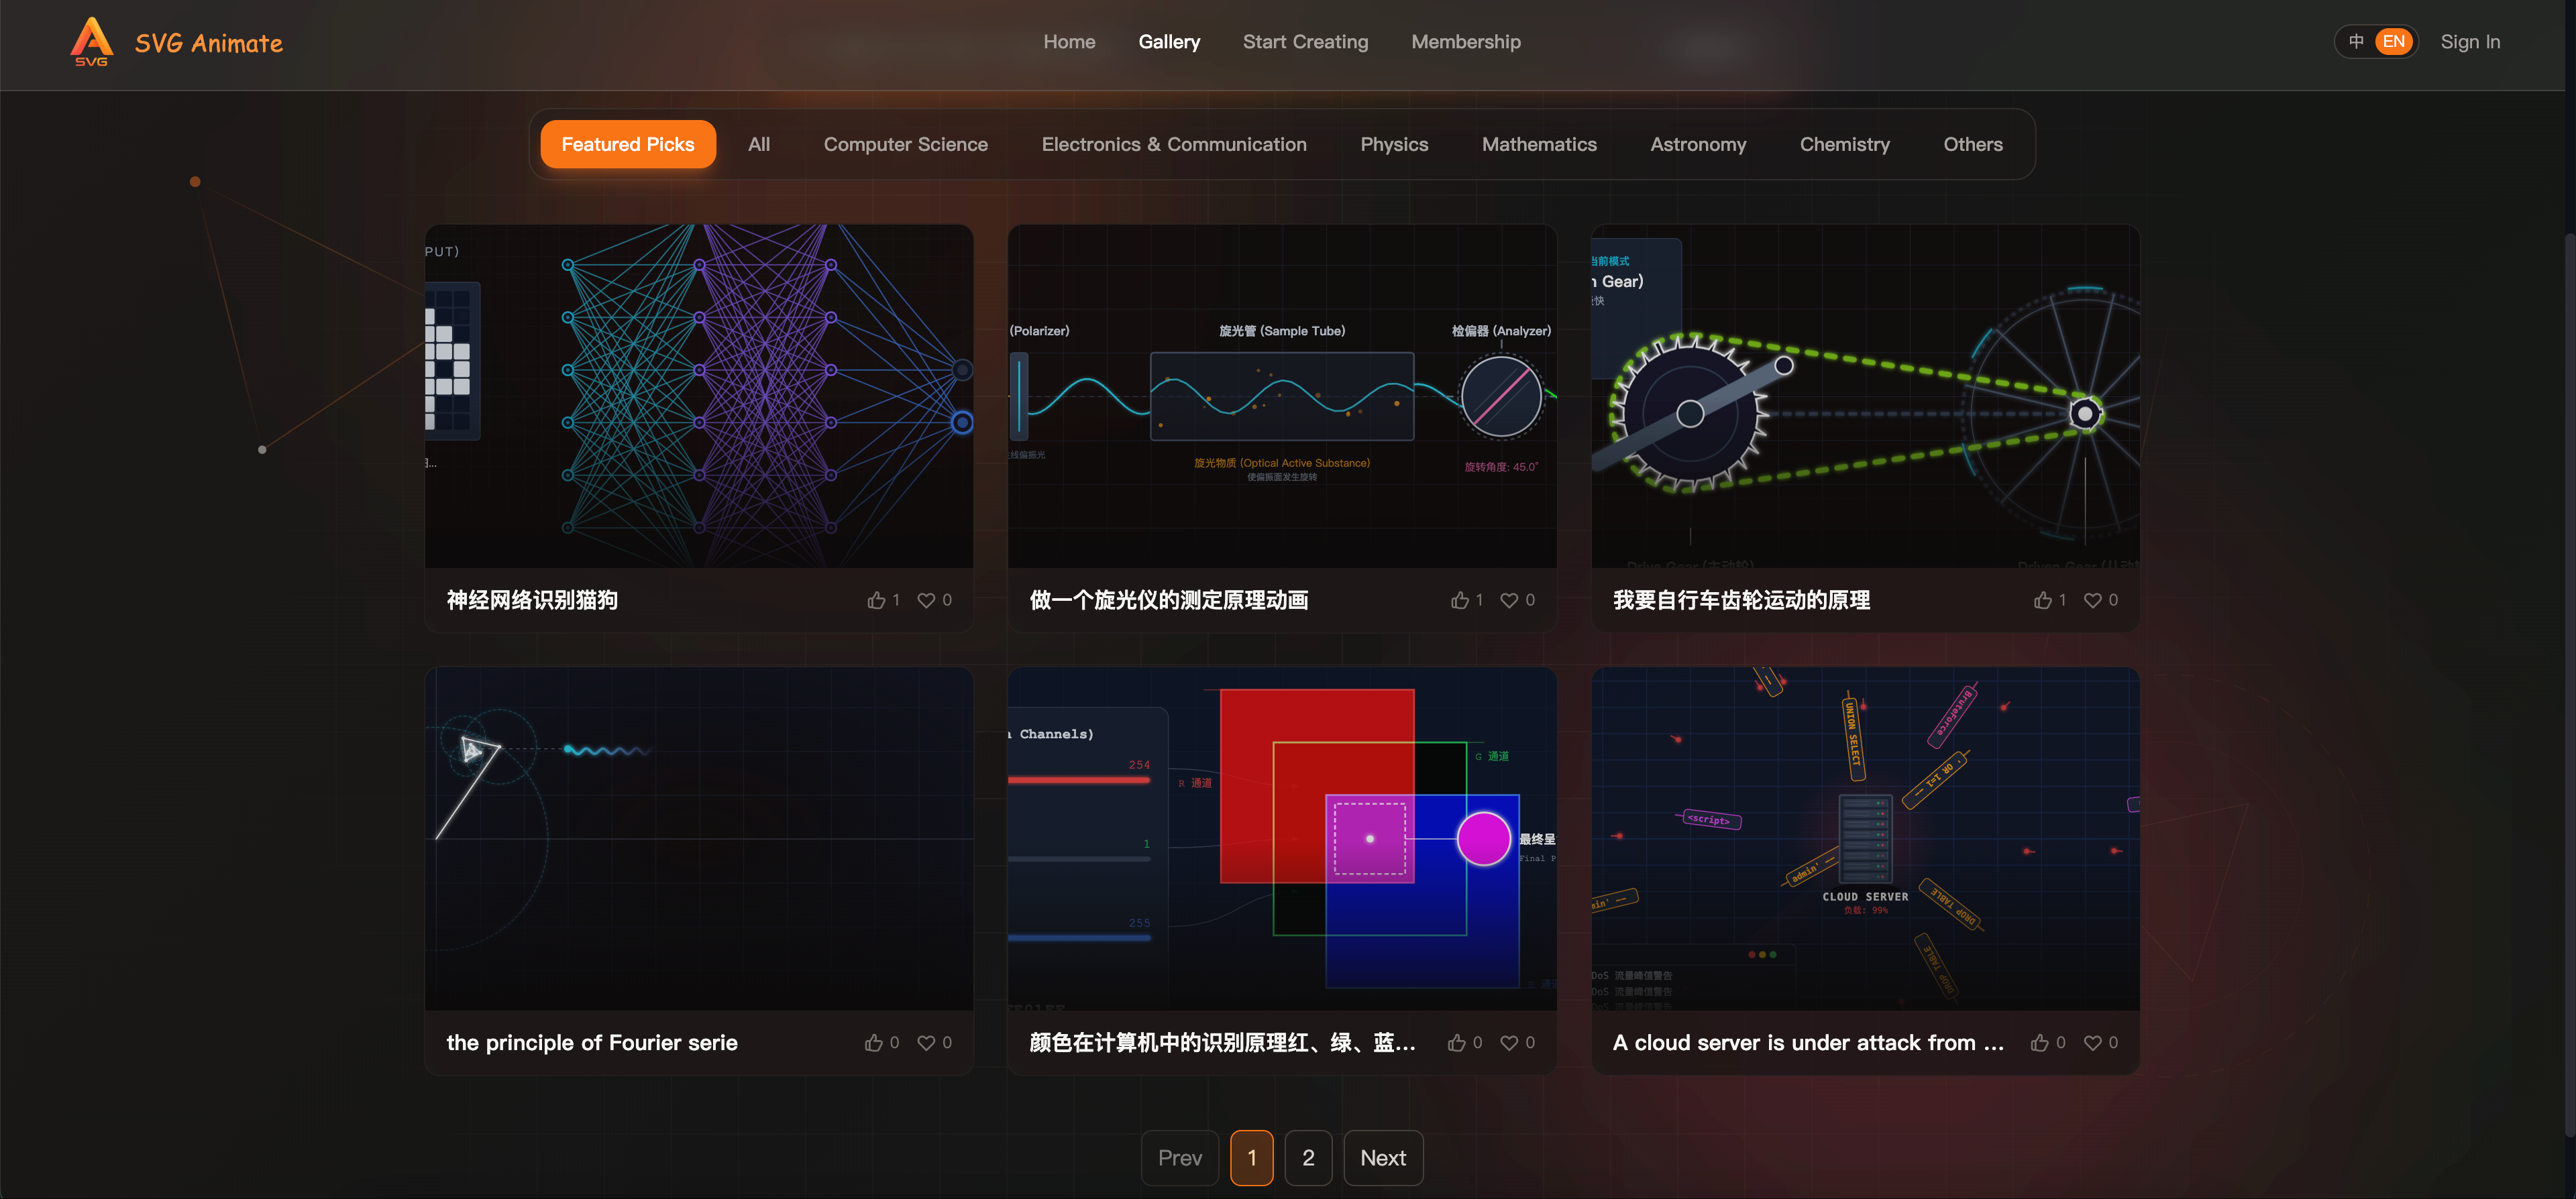Thumbs up the 我要自行车齿轮运动的原理 animation
The image size is (2576, 1199).
2044,600
